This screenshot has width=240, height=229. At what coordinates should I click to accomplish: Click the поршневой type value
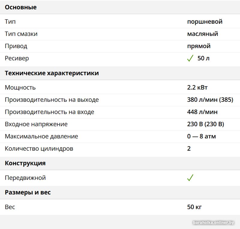[205, 22]
